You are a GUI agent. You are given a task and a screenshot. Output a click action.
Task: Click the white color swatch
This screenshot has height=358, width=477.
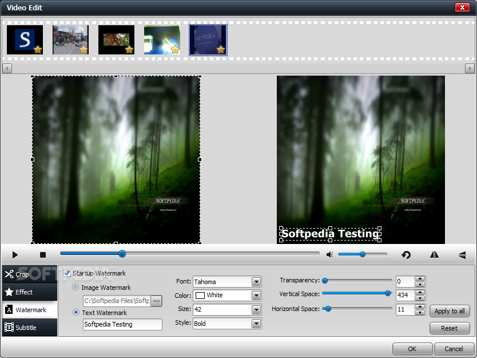[200, 295]
